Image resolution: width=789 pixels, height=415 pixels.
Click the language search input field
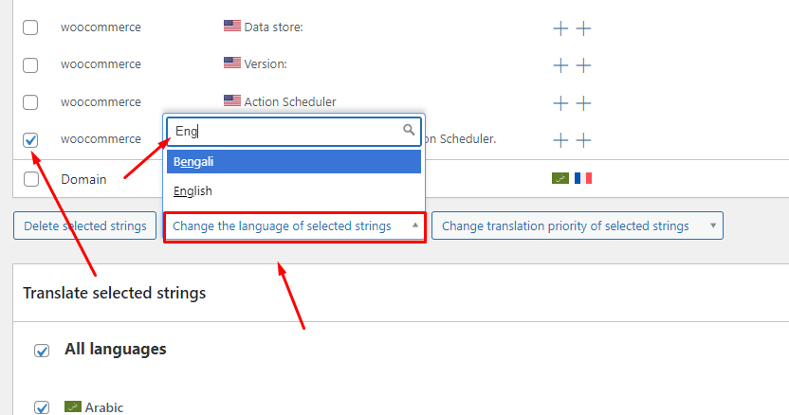pos(294,132)
